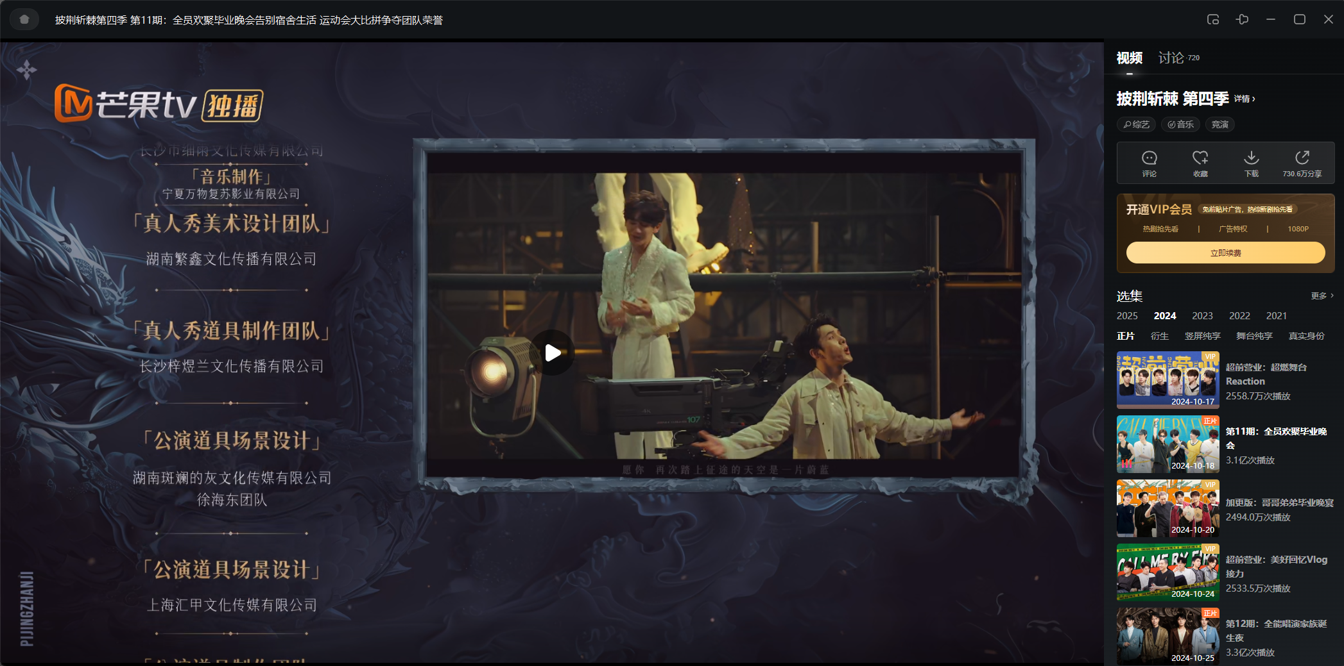
Task: Click the 披荆斩棘 第四季 show title
Action: [x=1173, y=99]
